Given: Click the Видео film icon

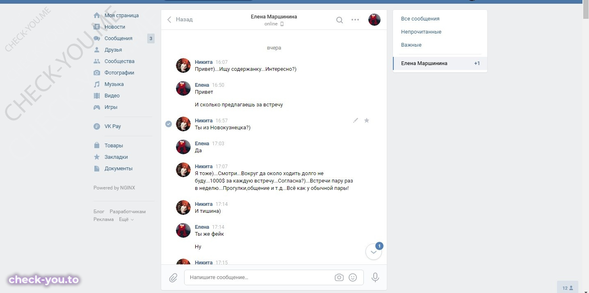Looking at the screenshot, I should (x=97, y=96).
